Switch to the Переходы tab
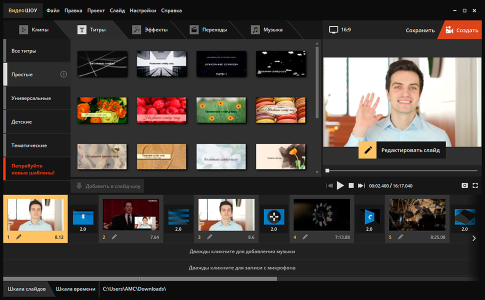 point(208,29)
